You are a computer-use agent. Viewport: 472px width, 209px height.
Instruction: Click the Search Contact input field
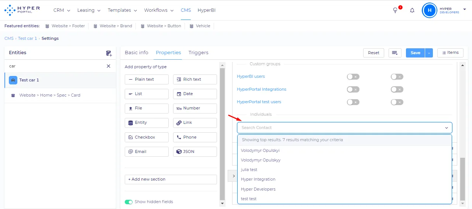(x=345, y=128)
